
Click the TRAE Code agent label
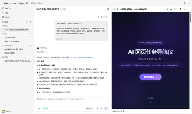pyautogui.click(x=42, y=48)
